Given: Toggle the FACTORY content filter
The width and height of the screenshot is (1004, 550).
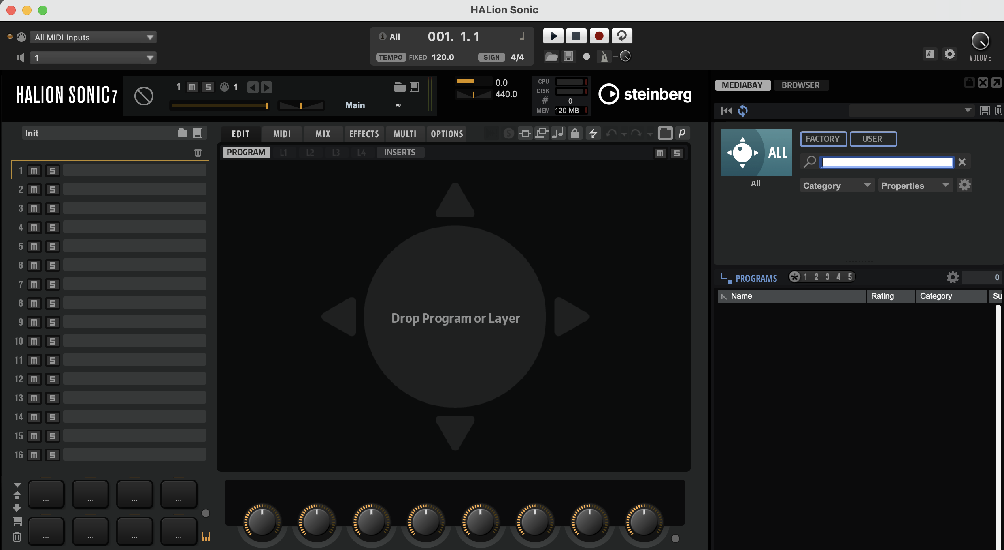Looking at the screenshot, I should (x=823, y=139).
